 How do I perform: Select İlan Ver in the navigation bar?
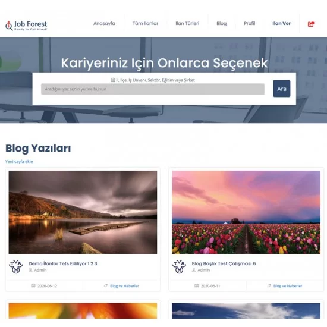pyautogui.click(x=281, y=23)
